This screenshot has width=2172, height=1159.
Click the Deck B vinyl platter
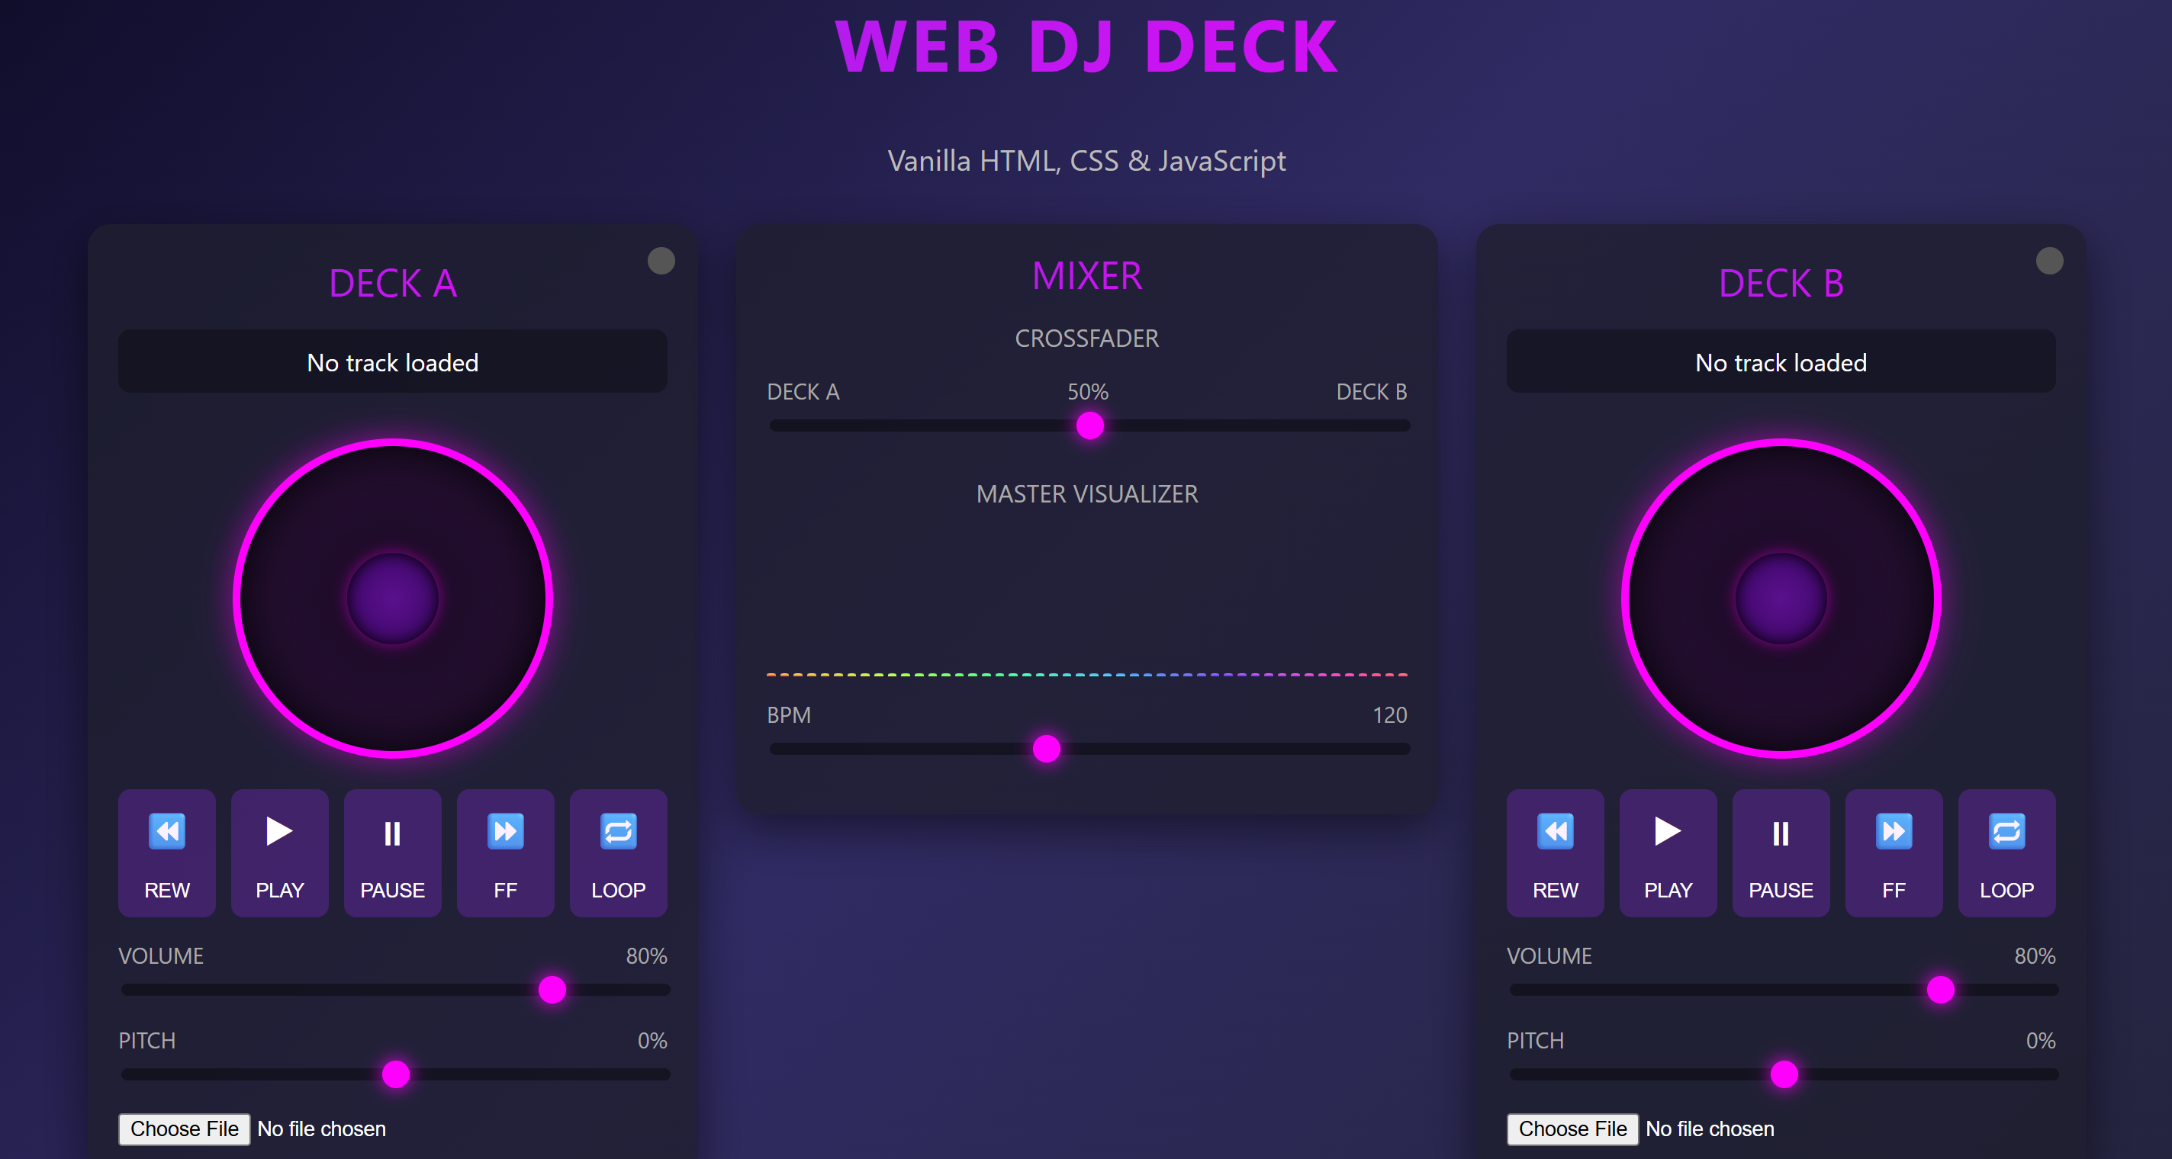1781,599
